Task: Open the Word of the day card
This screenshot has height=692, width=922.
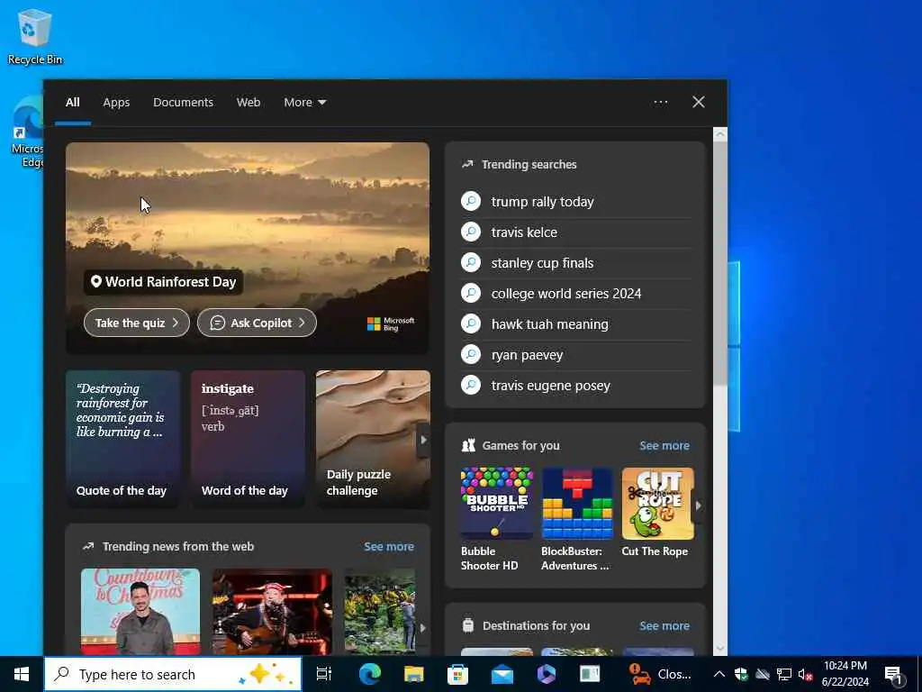Action: [248, 439]
